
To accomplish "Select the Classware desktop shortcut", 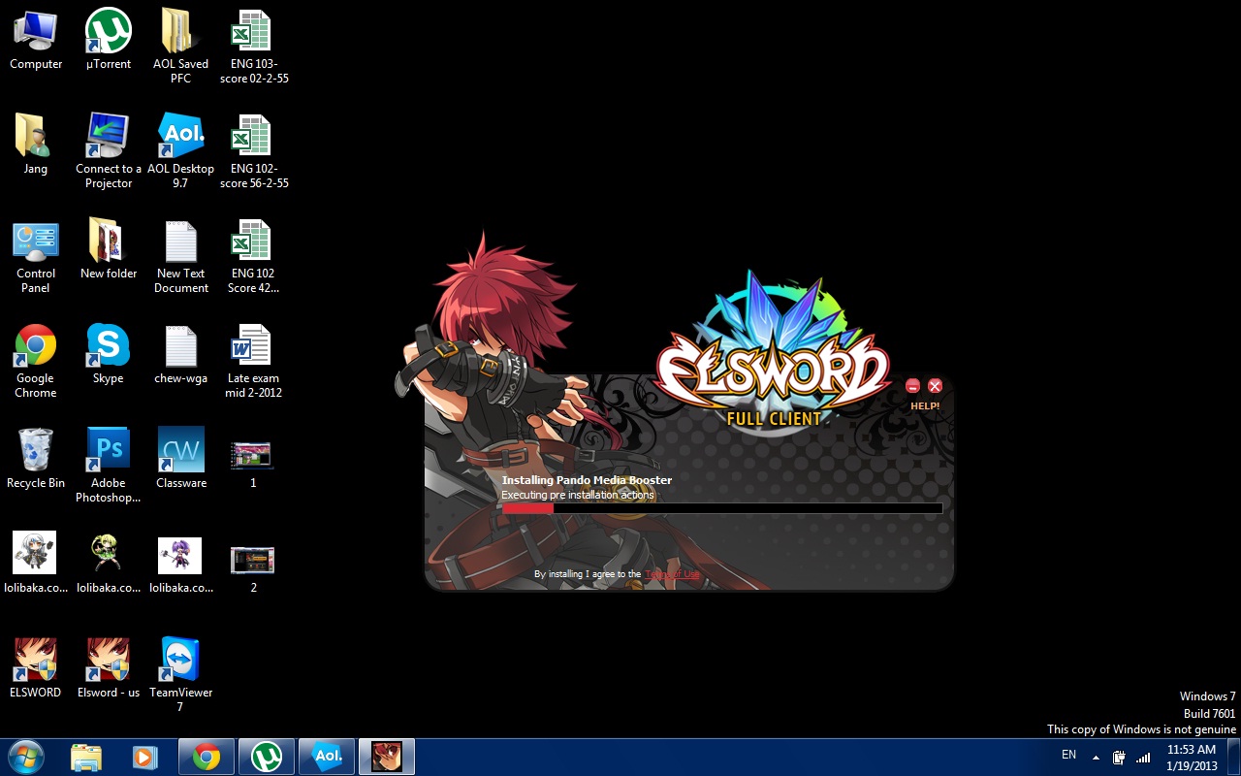I will tap(181, 460).
